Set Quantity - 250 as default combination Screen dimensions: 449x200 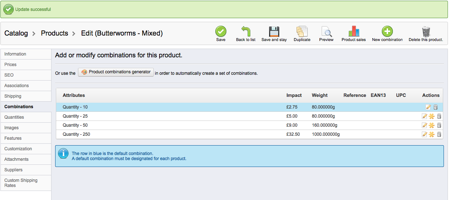click(432, 134)
